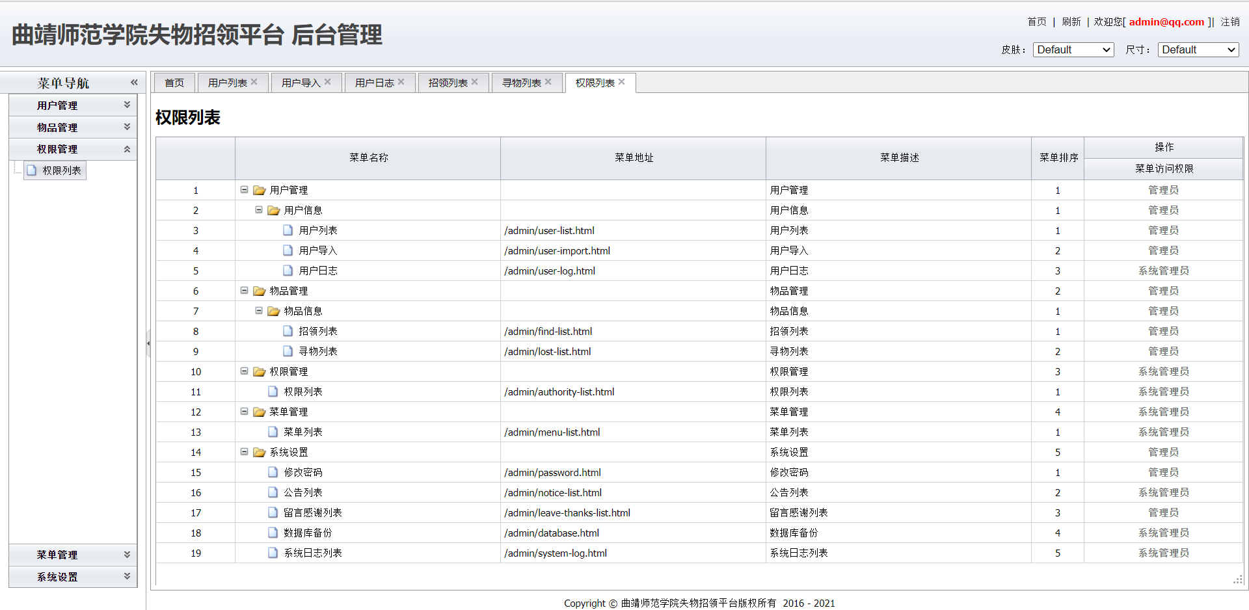1249x610 pixels.
Task: Collapse the 菜单导航 sidebar with double-arrow icon
Action: [134, 83]
